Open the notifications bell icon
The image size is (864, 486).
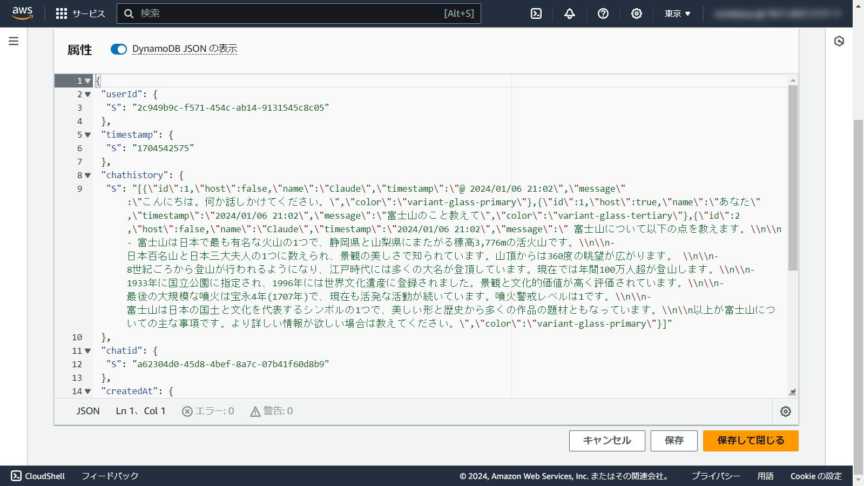coord(569,13)
